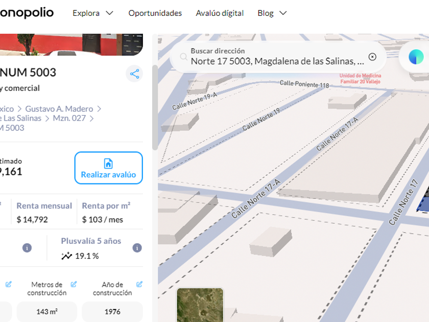429x322 pixels.
Task: Open the Las Salinas breadcrumb link
Action: pyautogui.click(x=20, y=118)
